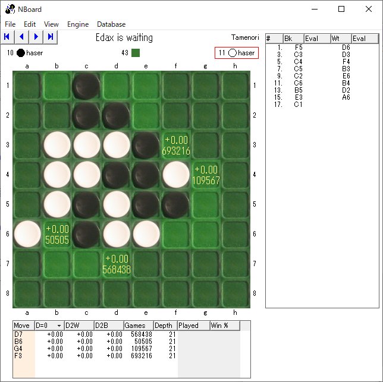Click the Edax is waiting status text
383x382 pixels.
[x=124, y=37]
